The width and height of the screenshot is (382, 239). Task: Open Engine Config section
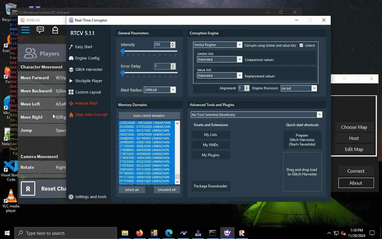pyautogui.click(x=87, y=58)
